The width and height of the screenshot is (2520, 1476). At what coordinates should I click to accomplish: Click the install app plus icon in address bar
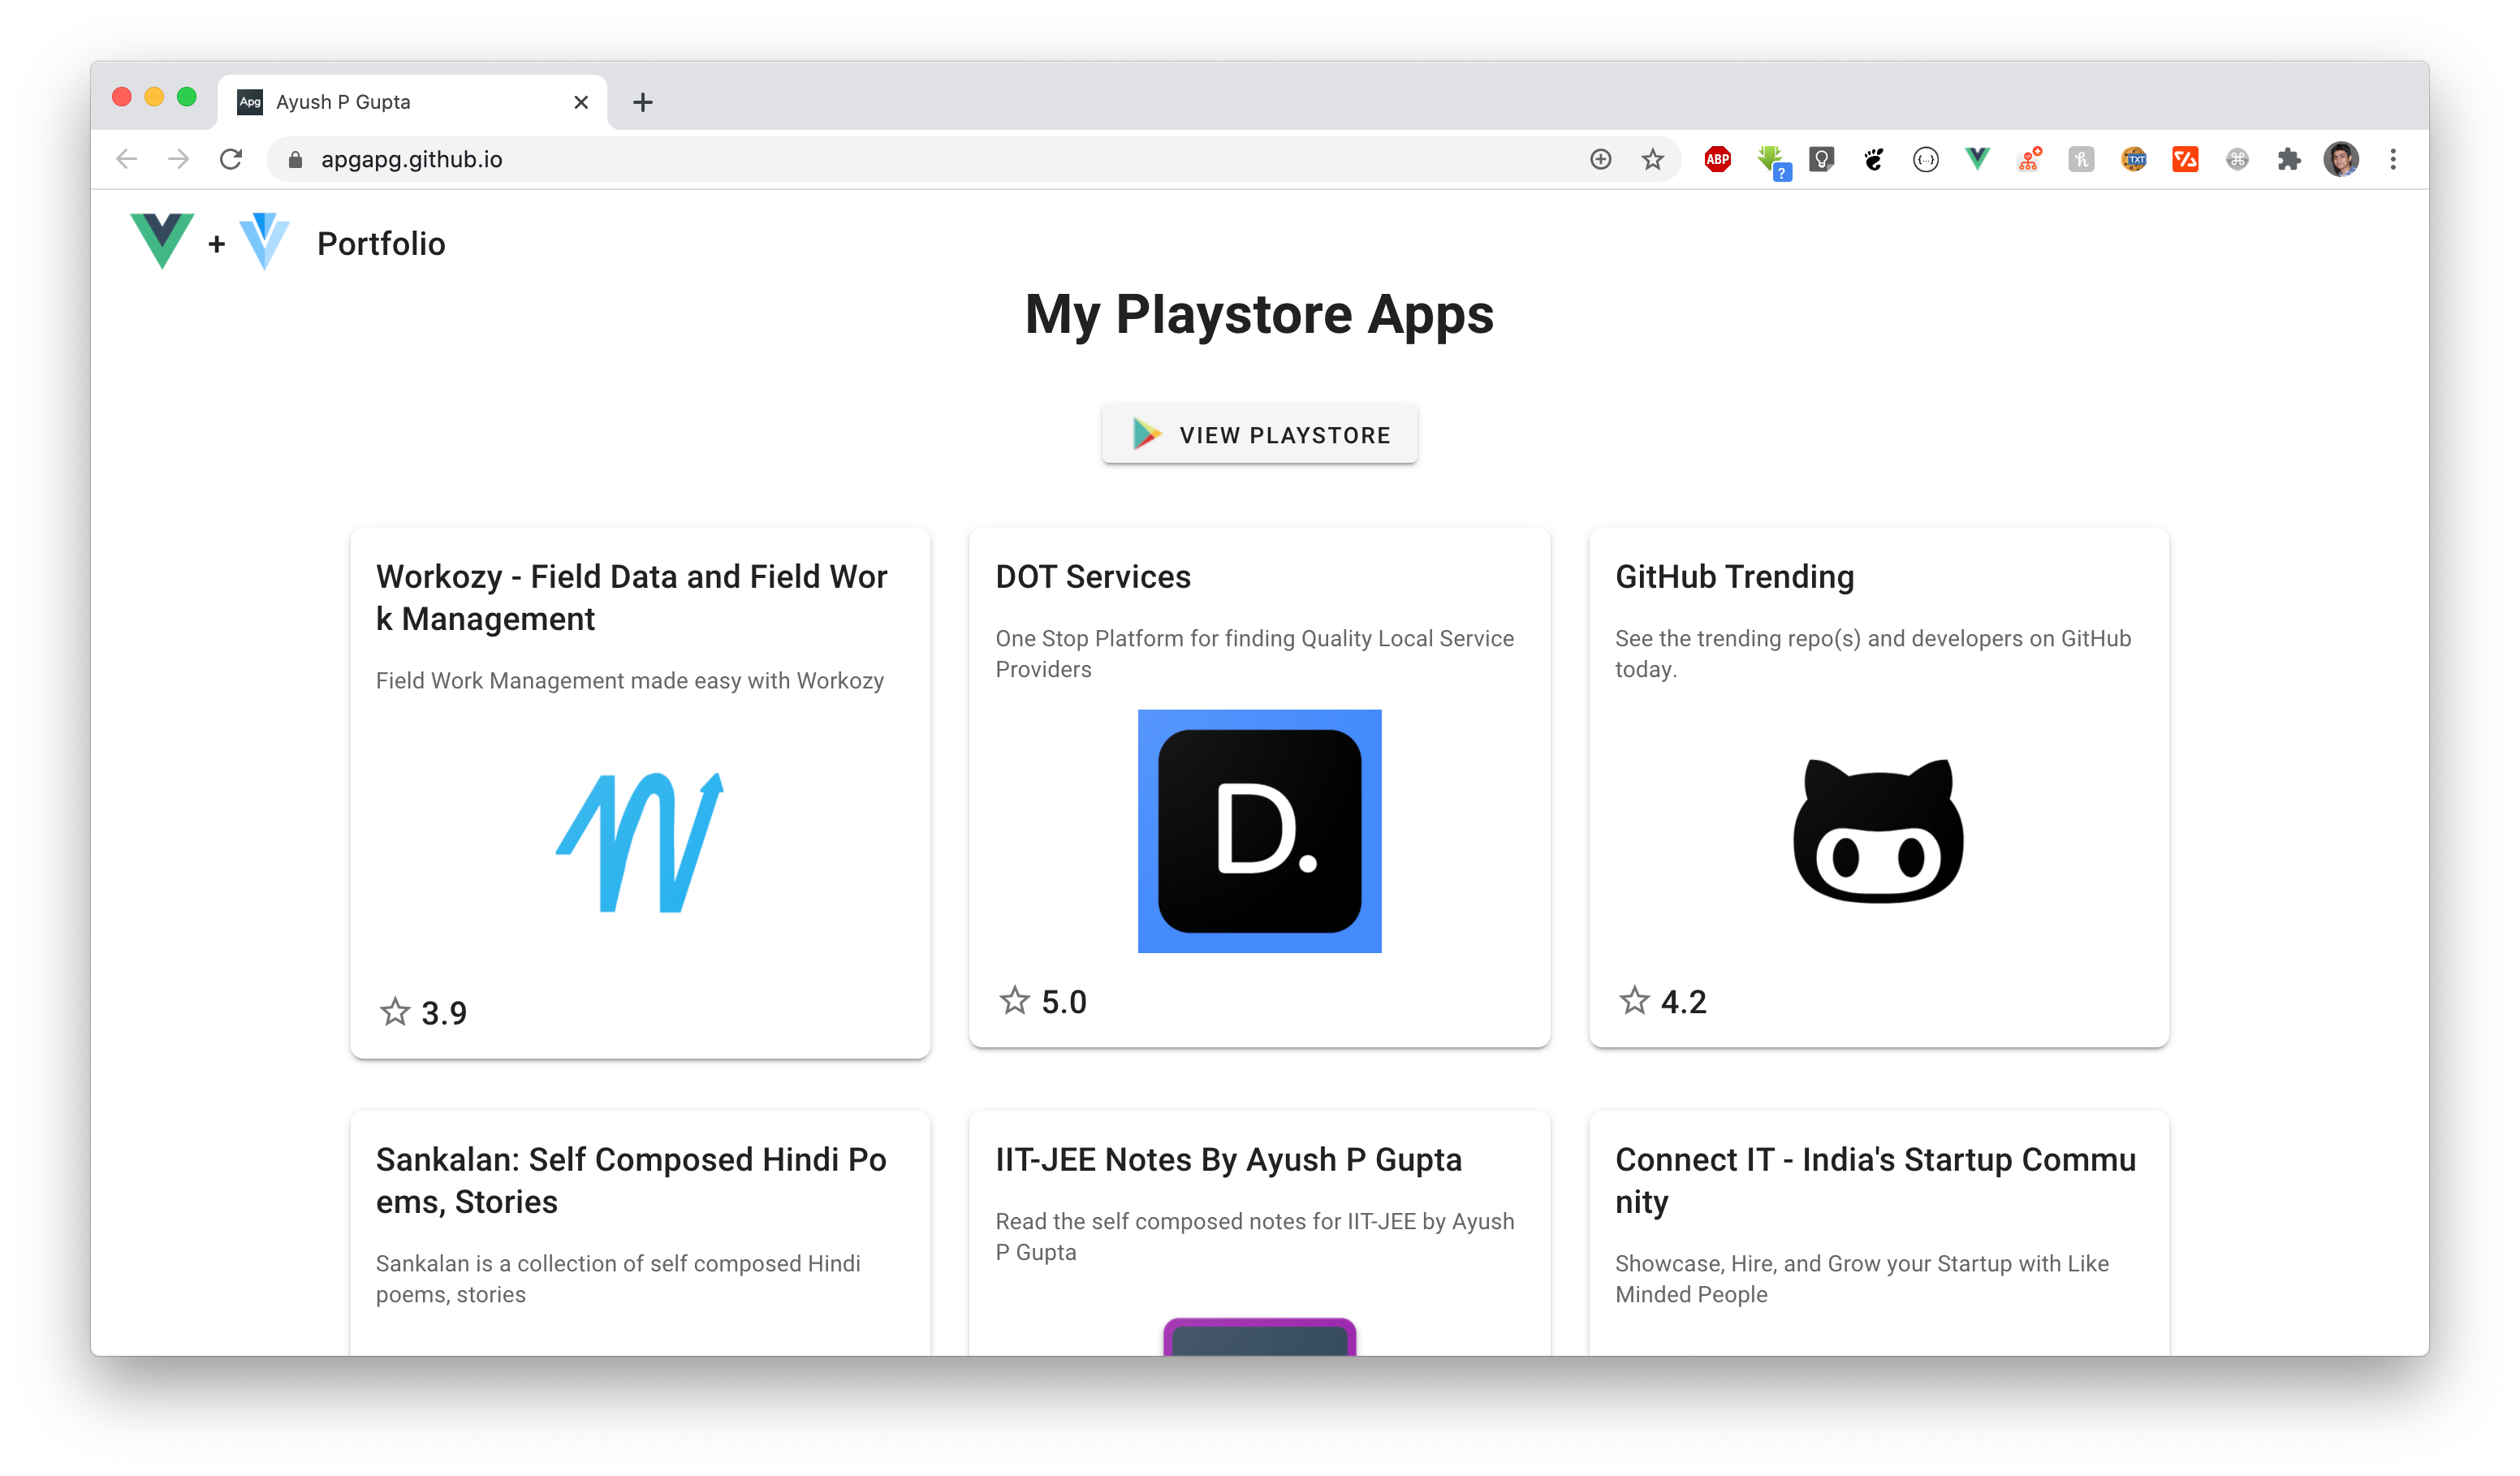pyautogui.click(x=1600, y=159)
